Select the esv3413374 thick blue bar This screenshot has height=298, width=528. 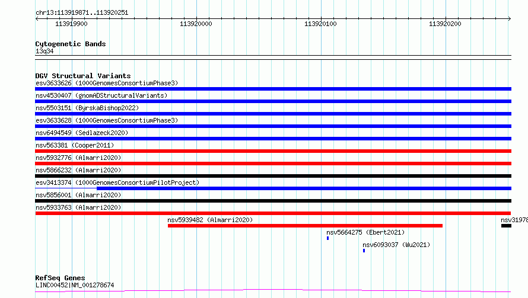coord(304,188)
